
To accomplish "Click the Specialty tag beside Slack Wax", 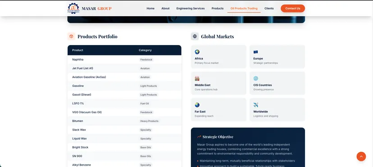I will (146, 130).
